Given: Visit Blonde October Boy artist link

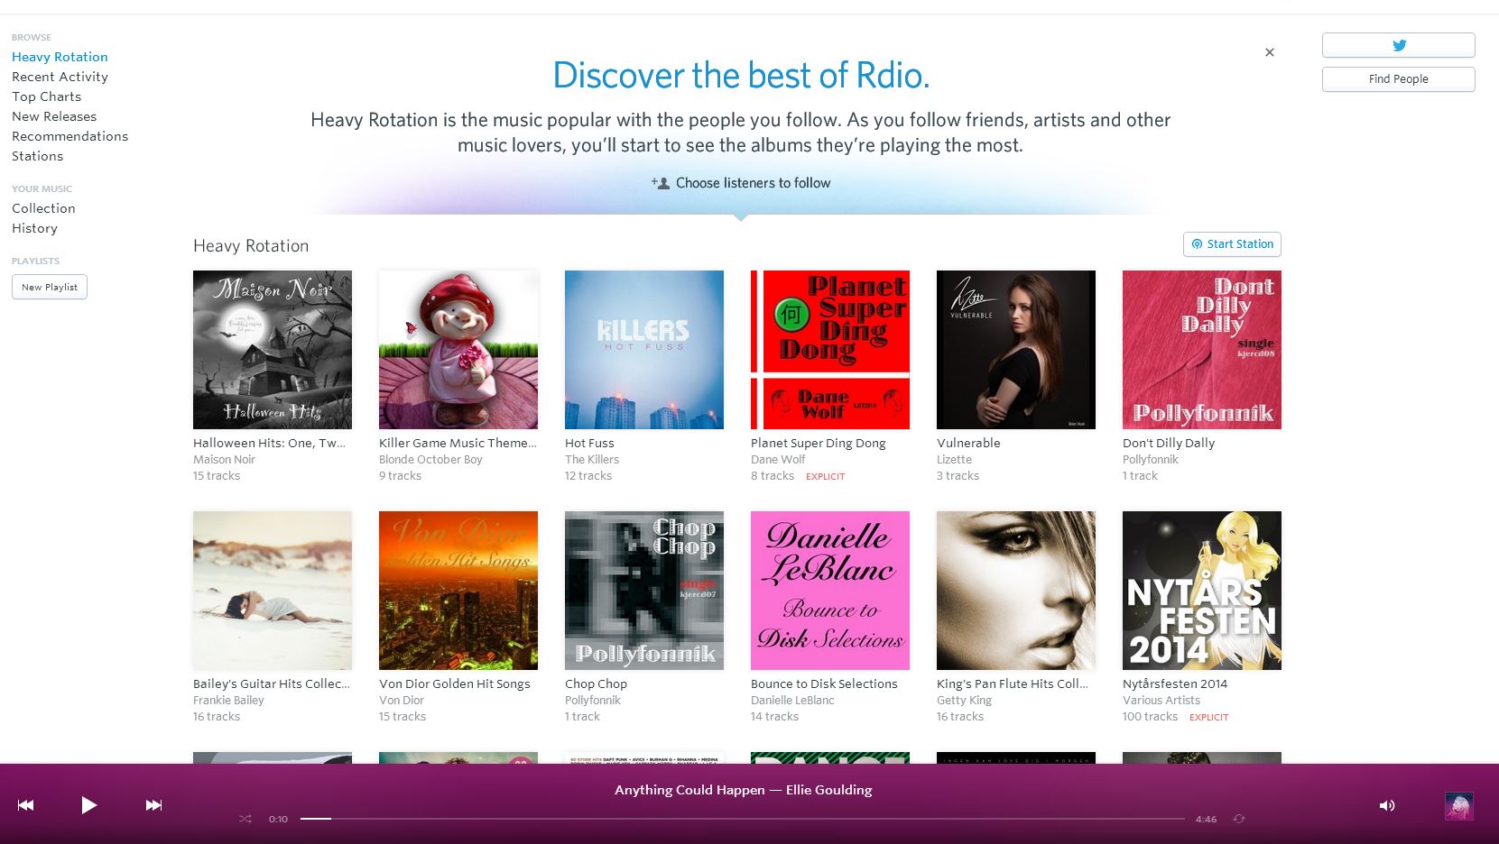Looking at the screenshot, I should click(430, 460).
